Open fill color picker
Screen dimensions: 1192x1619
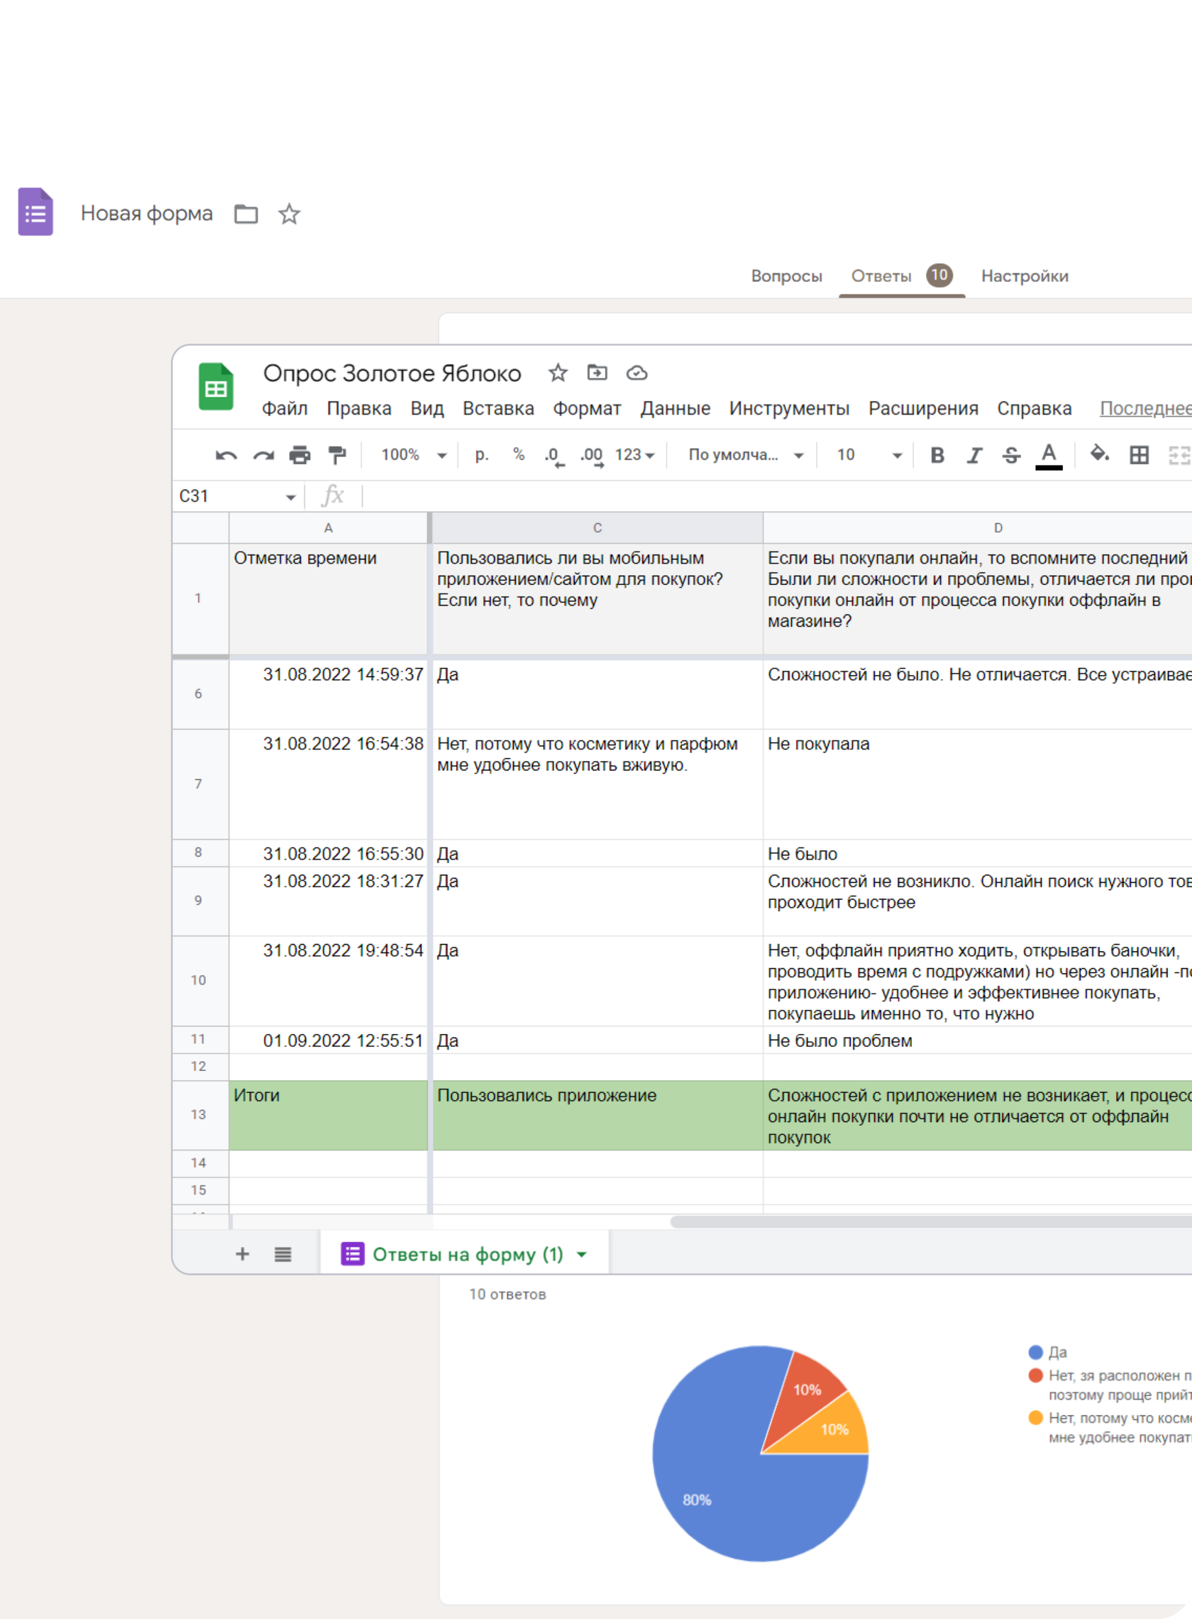click(1100, 454)
